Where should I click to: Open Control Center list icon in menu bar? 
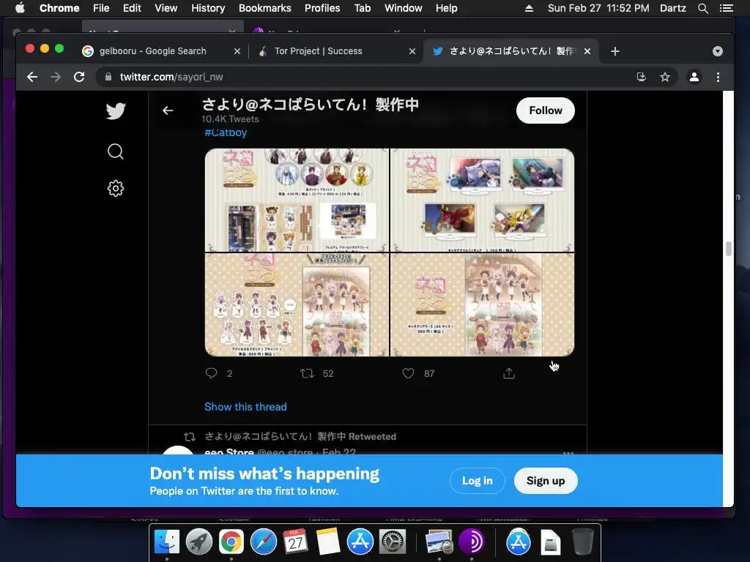pyautogui.click(x=726, y=8)
